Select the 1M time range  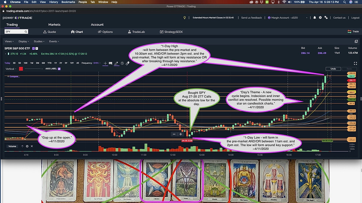tap(31, 63)
